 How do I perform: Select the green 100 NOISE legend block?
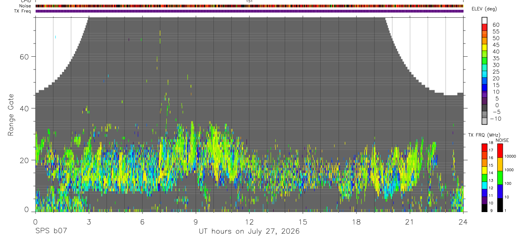click(500, 178)
